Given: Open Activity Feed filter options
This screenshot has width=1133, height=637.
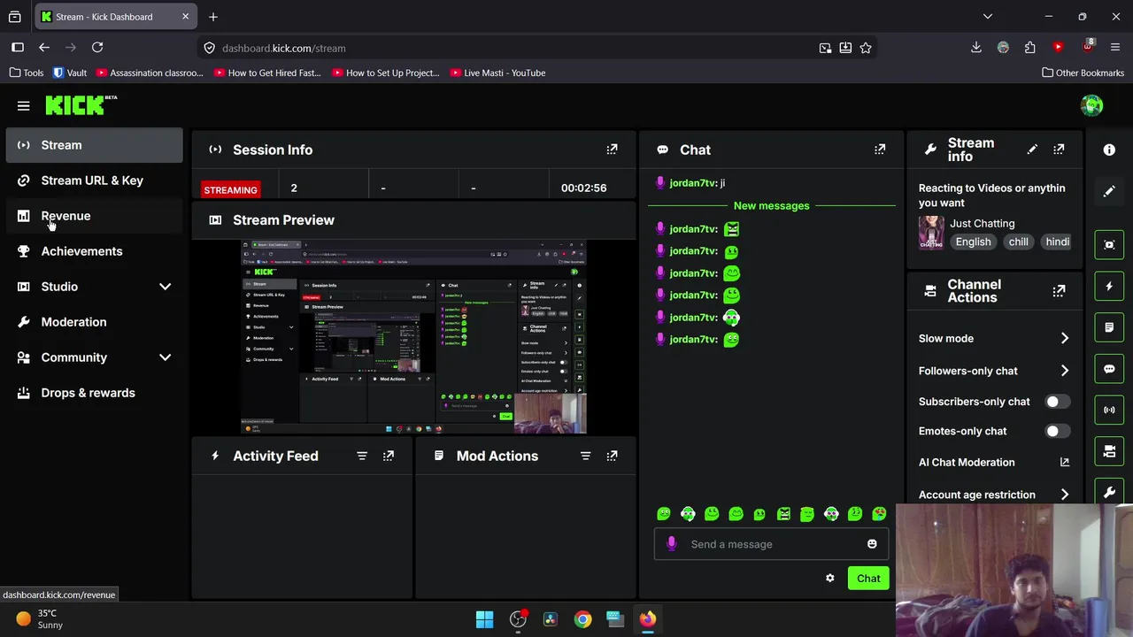Looking at the screenshot, I should tap(362, 456).
